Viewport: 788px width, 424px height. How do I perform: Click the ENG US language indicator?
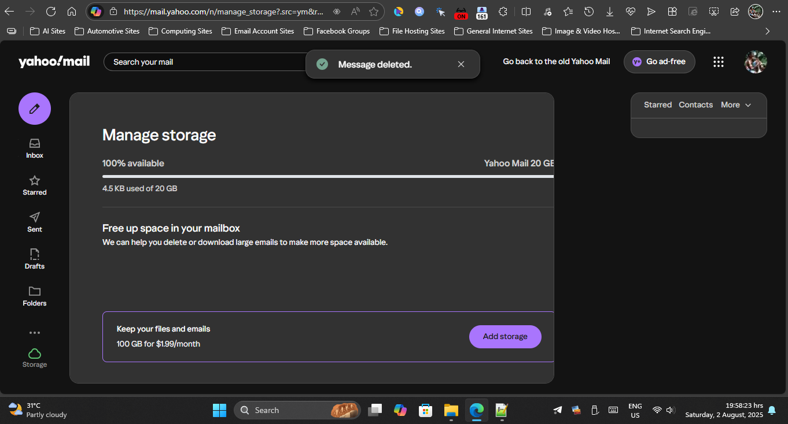click(x=635, y=410)
